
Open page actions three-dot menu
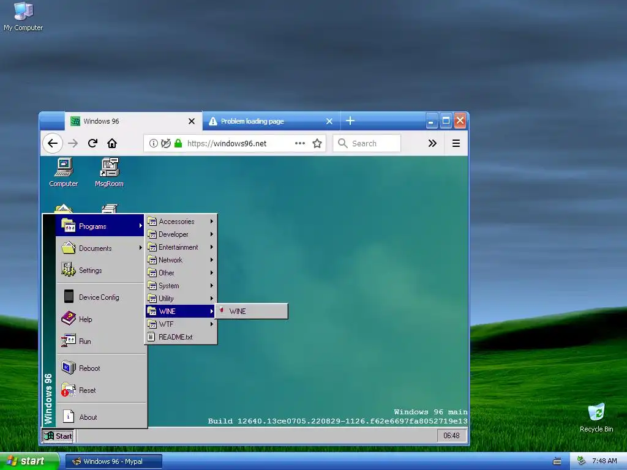coord(300,143)
